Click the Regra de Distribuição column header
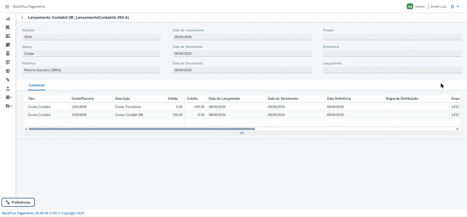The height and width of the screenshot is (217, 467). point(417,99)
